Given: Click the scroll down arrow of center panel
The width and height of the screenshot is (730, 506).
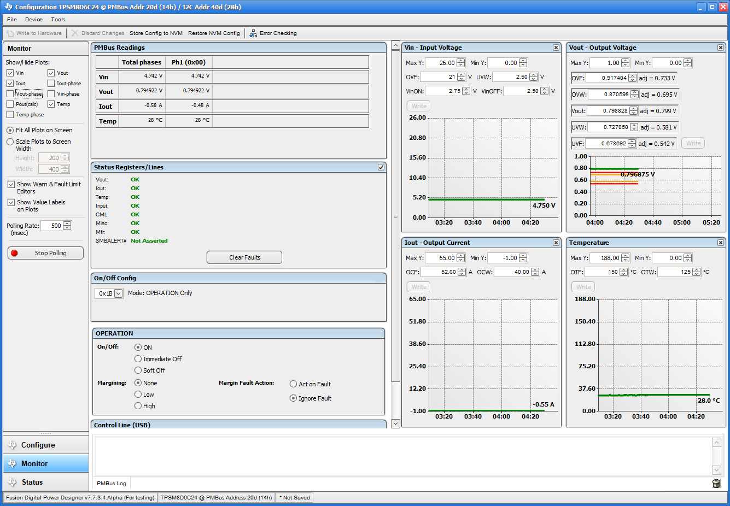Looking at the screenshot, I should click(396, 423).
